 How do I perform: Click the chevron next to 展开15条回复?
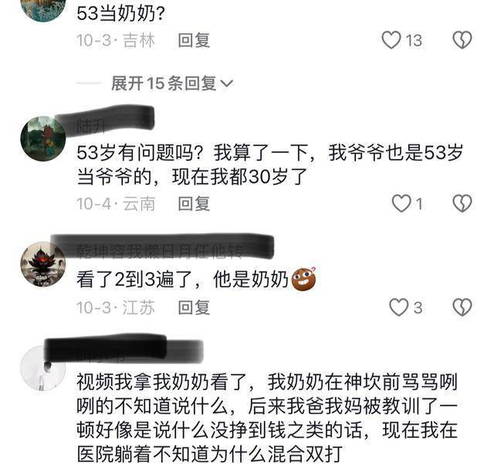226,83
